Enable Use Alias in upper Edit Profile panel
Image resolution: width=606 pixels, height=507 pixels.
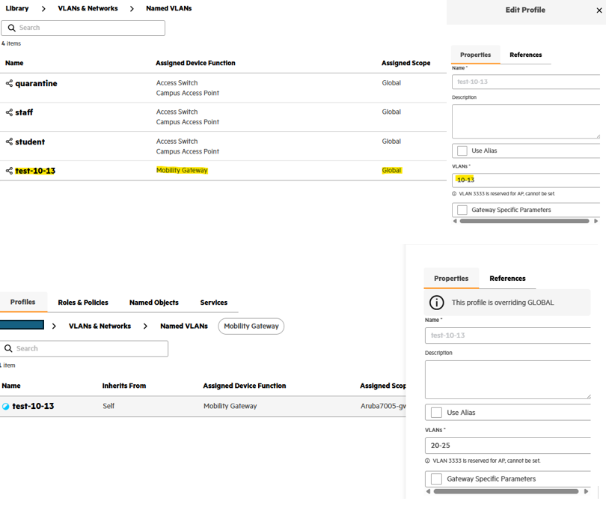click(x=462, y=151)
